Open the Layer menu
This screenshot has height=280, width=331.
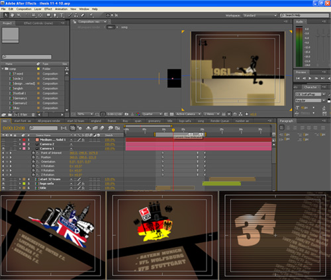point(38,9)
